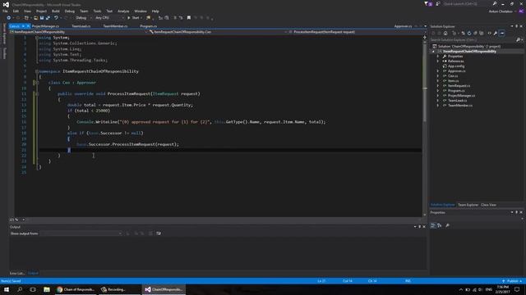Switch to the Approver.cs tab on right

coord(403,26)
